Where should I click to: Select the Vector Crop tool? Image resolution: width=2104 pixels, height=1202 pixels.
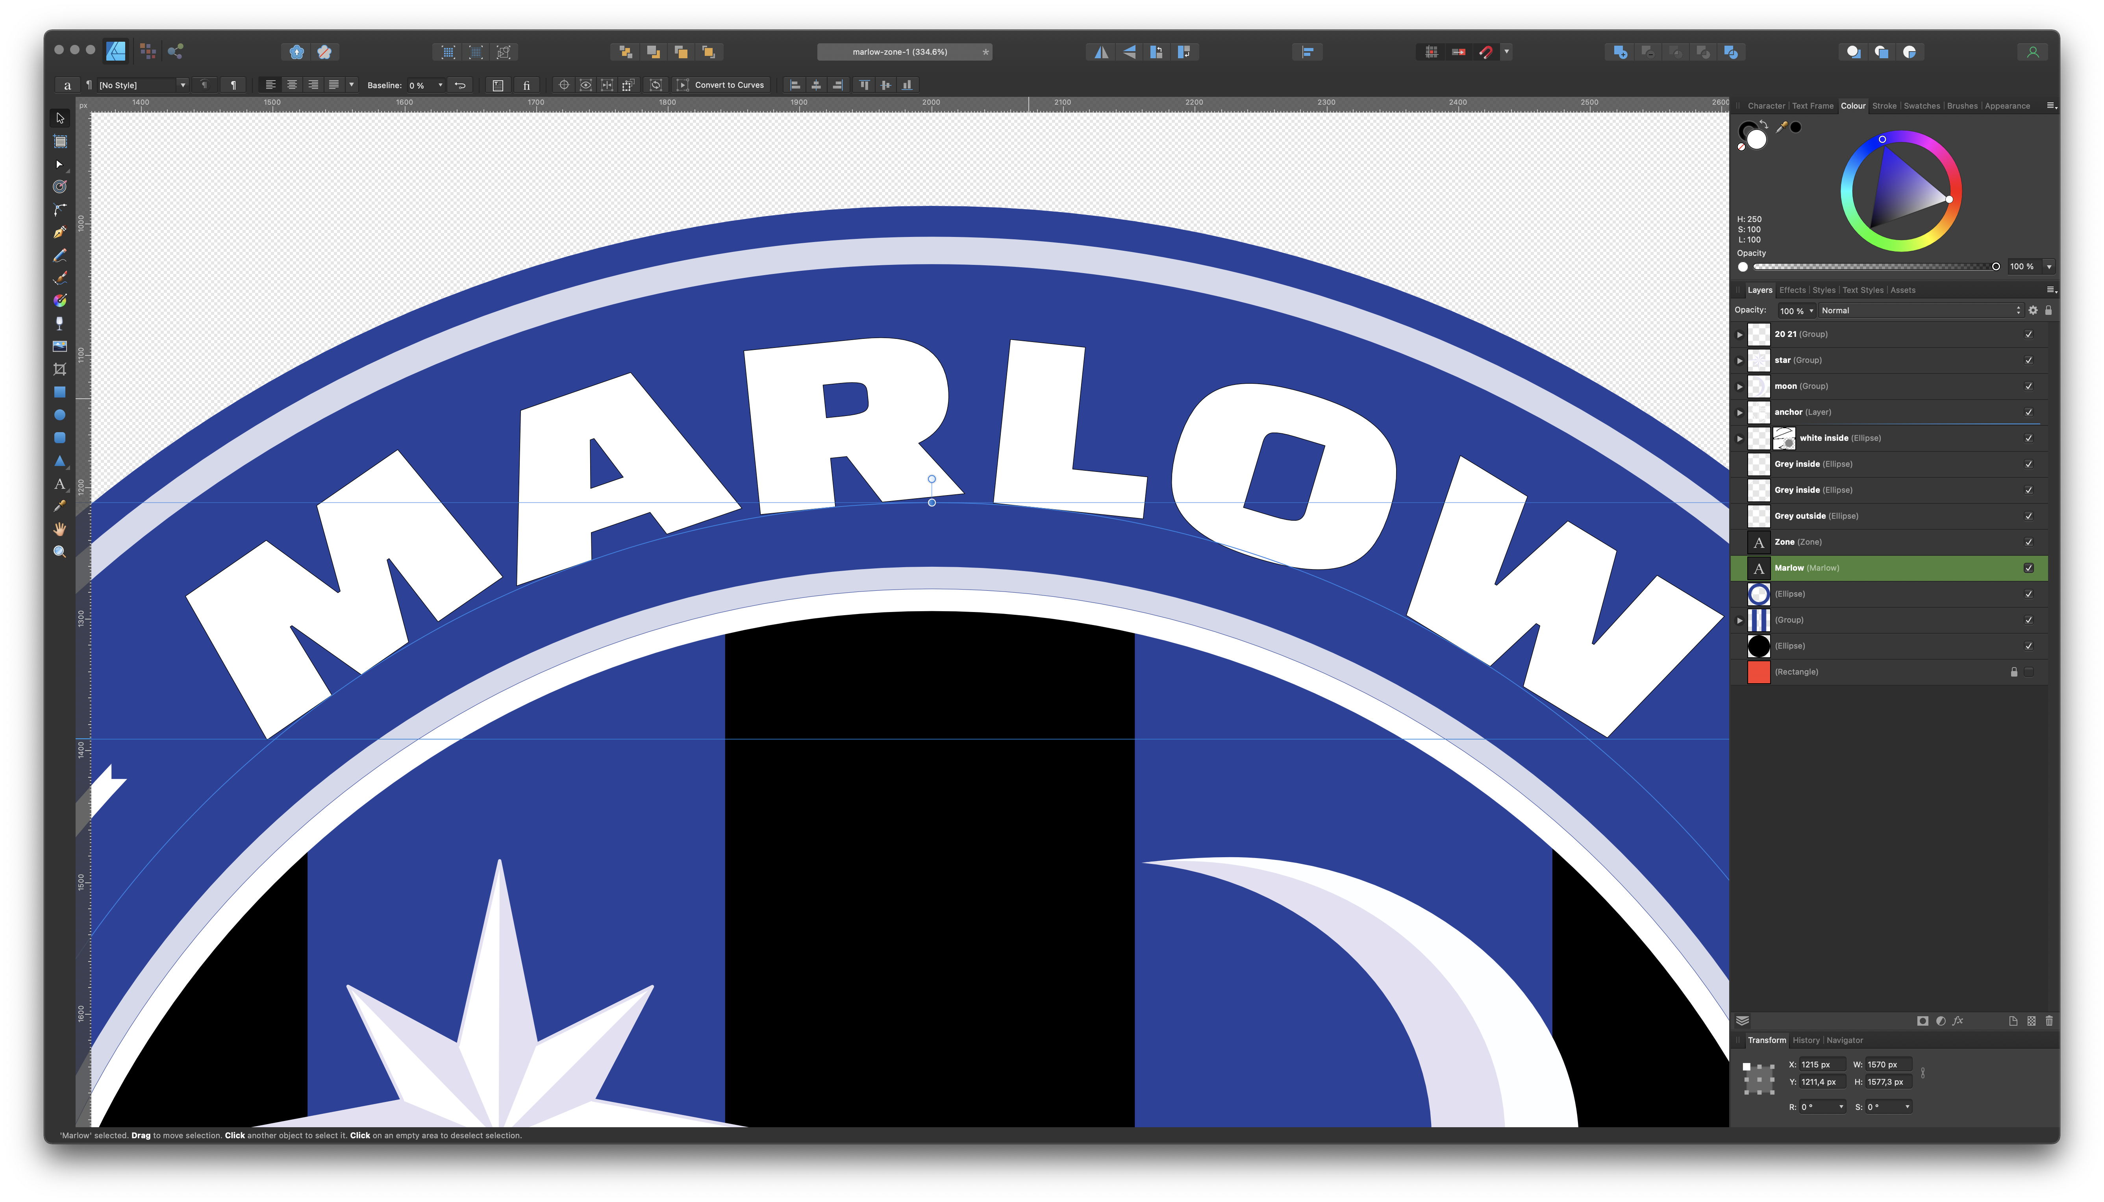click(59, 369)
